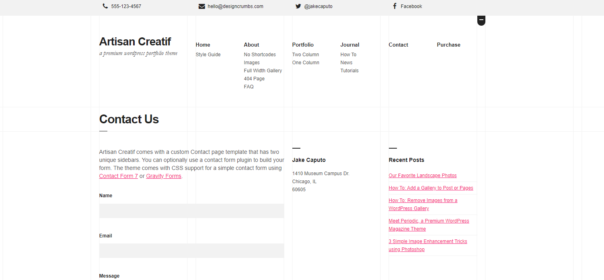Viewport: 604px width, 280px height.
Task: Call phone number 555-123-4567
Action: coord(126,6)
